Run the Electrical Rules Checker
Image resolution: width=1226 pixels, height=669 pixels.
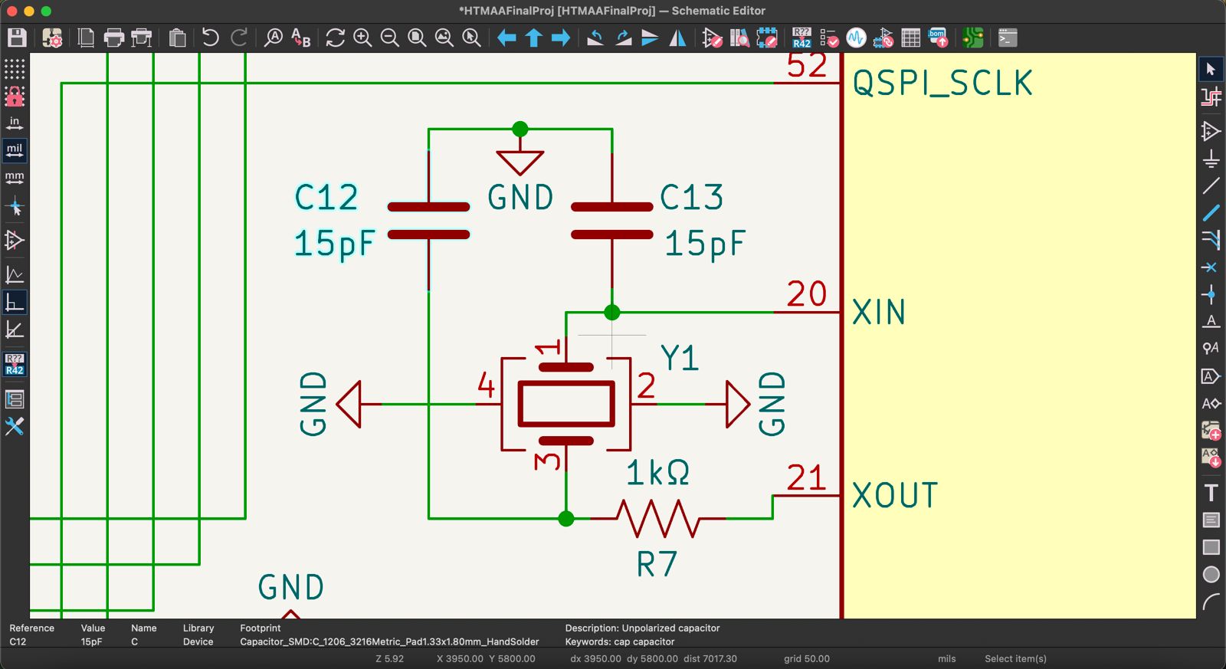pyautogui.click(x=829, y=38)
